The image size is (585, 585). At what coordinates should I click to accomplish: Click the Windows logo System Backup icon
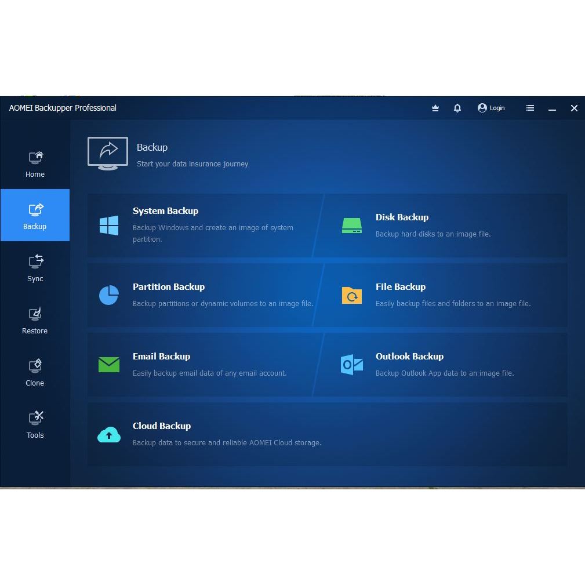click(108, 226)
